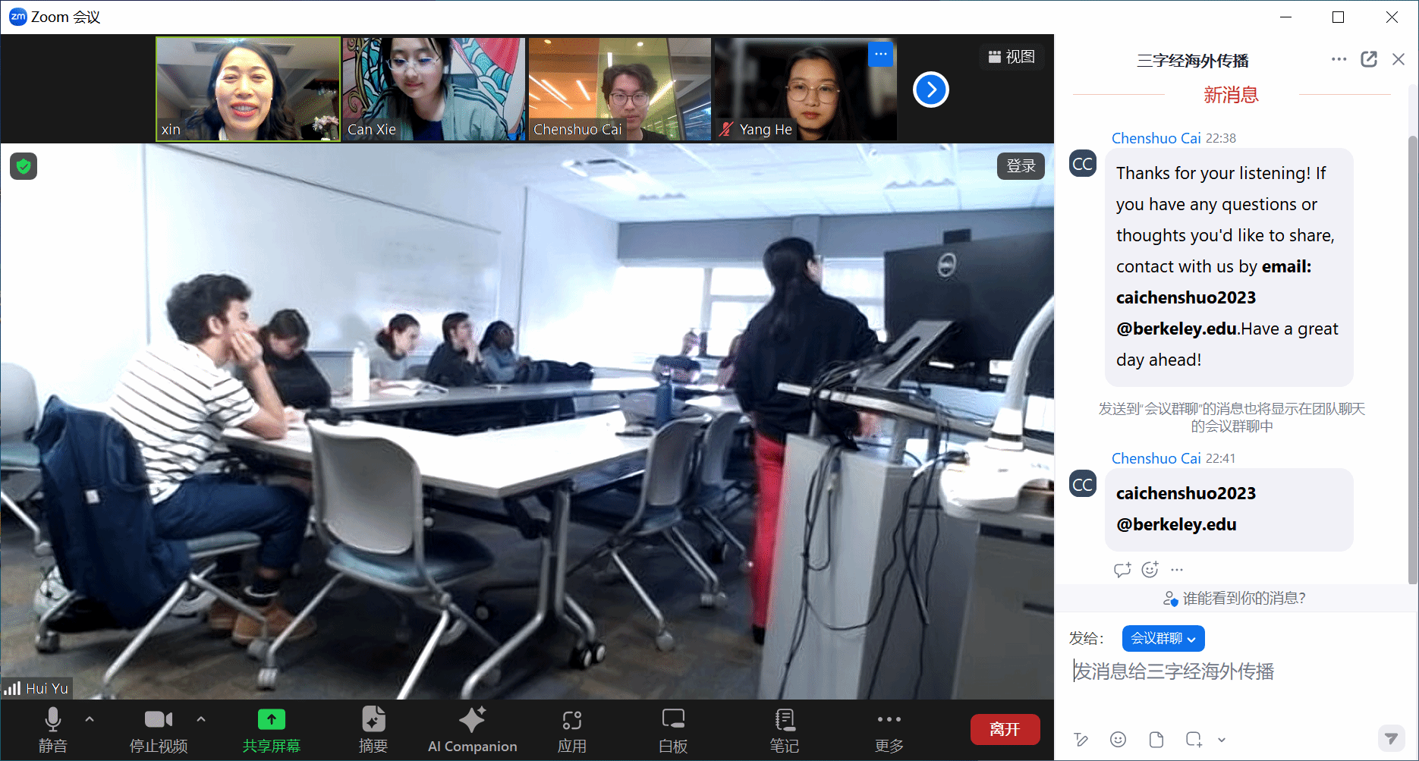Mute microphone with 静音 button
This screenshot has width=1419, height=761.
click(x=52, y=729)
